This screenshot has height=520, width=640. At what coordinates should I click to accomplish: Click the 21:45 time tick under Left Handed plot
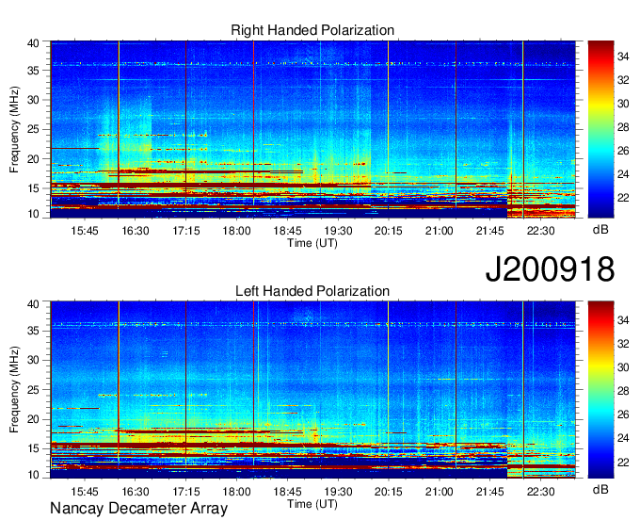click(x=489, y=492)
